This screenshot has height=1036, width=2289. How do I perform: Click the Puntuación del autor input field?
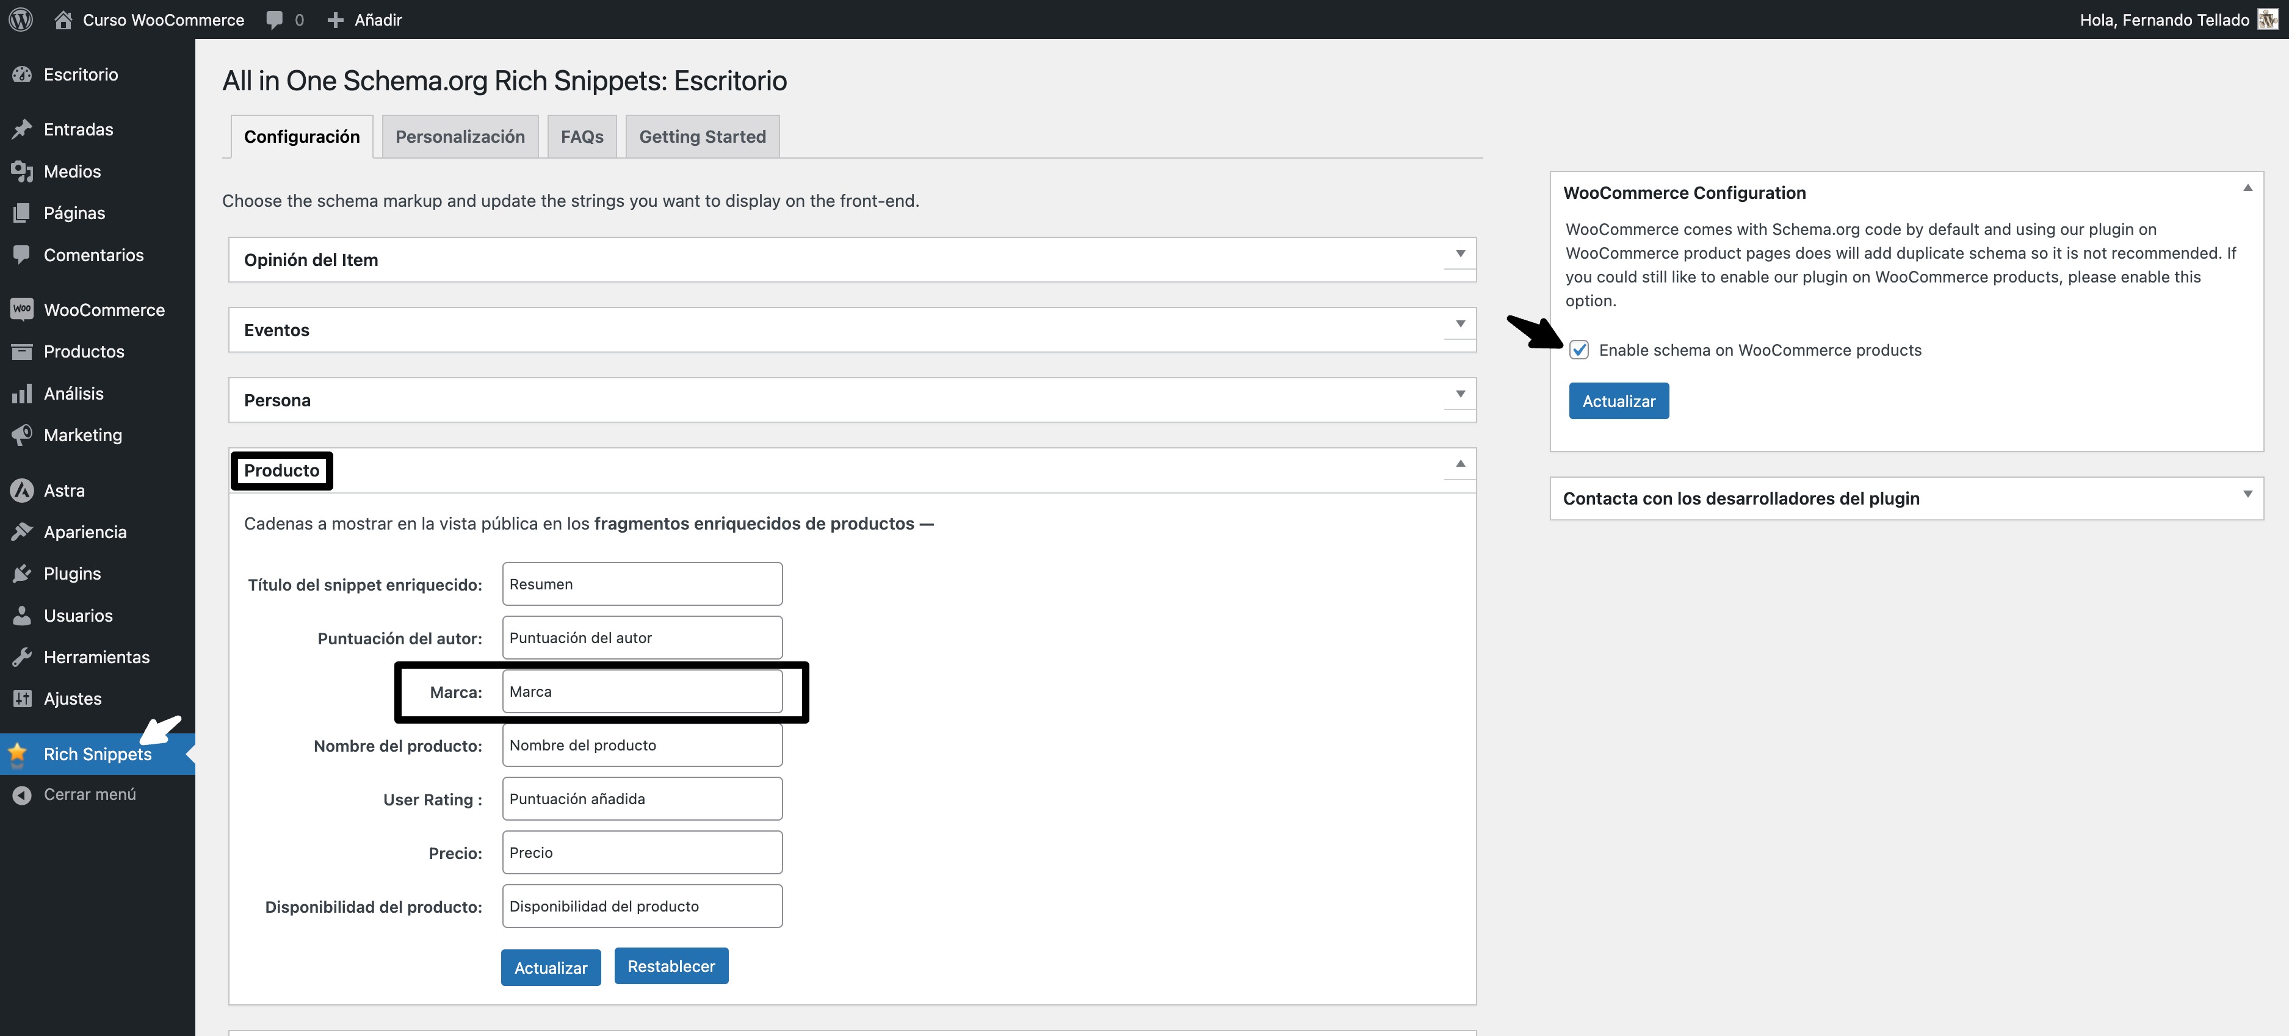click(643, 638)
